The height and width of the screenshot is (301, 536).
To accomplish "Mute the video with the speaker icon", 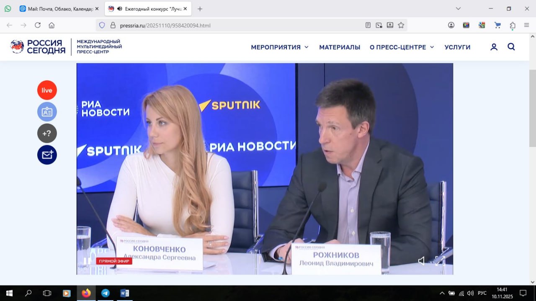I will click(x=421, y=261).
